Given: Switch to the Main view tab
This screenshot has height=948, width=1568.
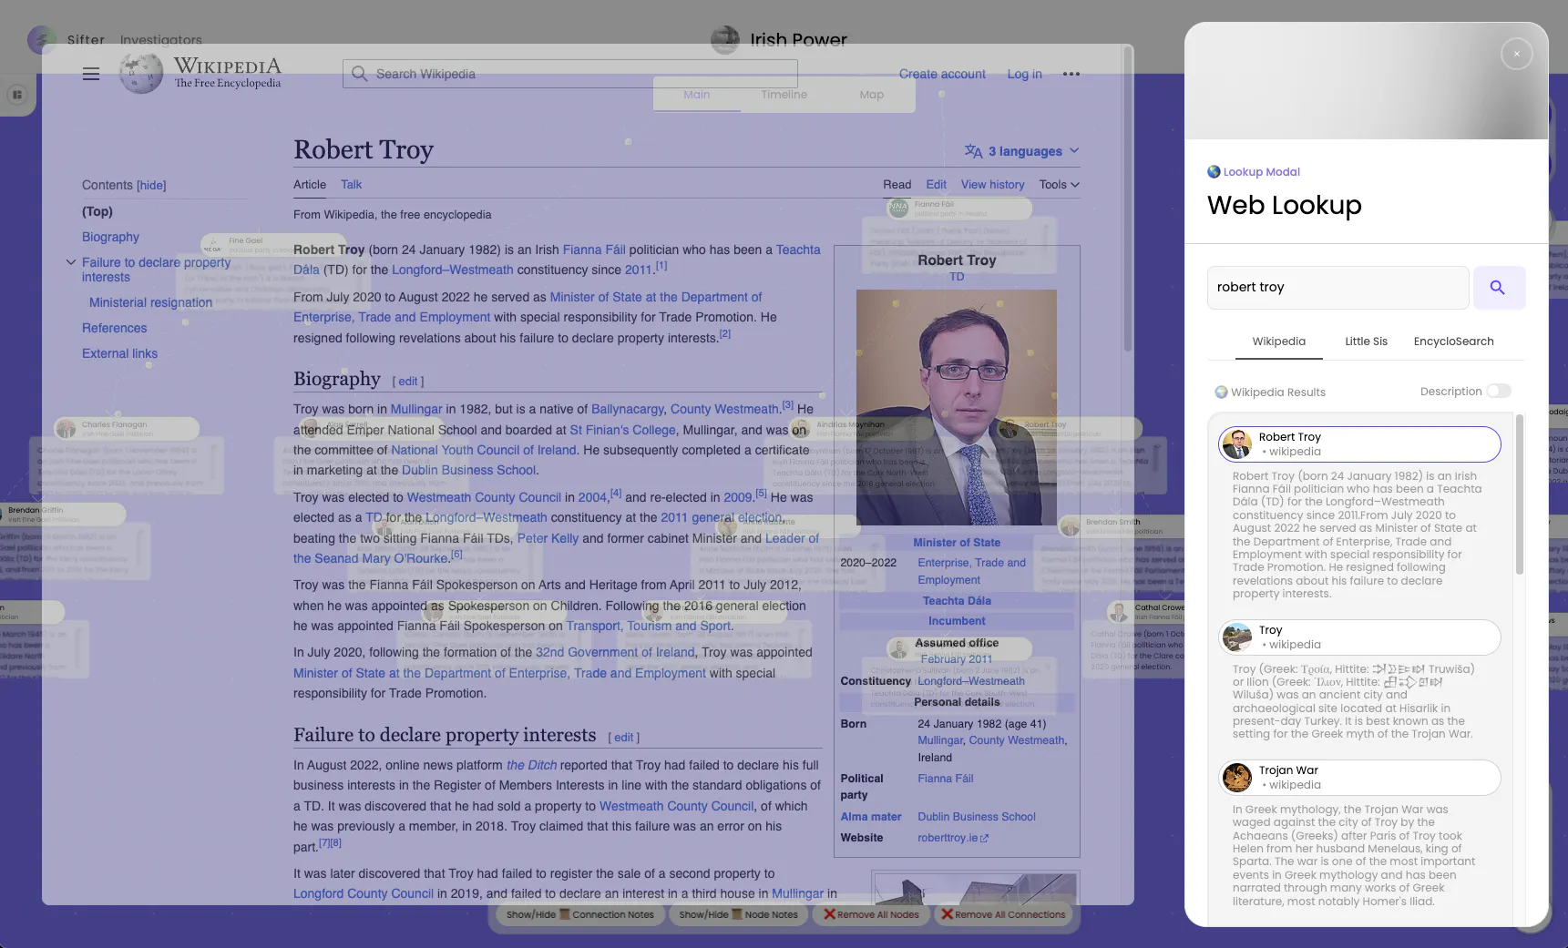Looking at the screenshot, I should (x=696, y=95).
